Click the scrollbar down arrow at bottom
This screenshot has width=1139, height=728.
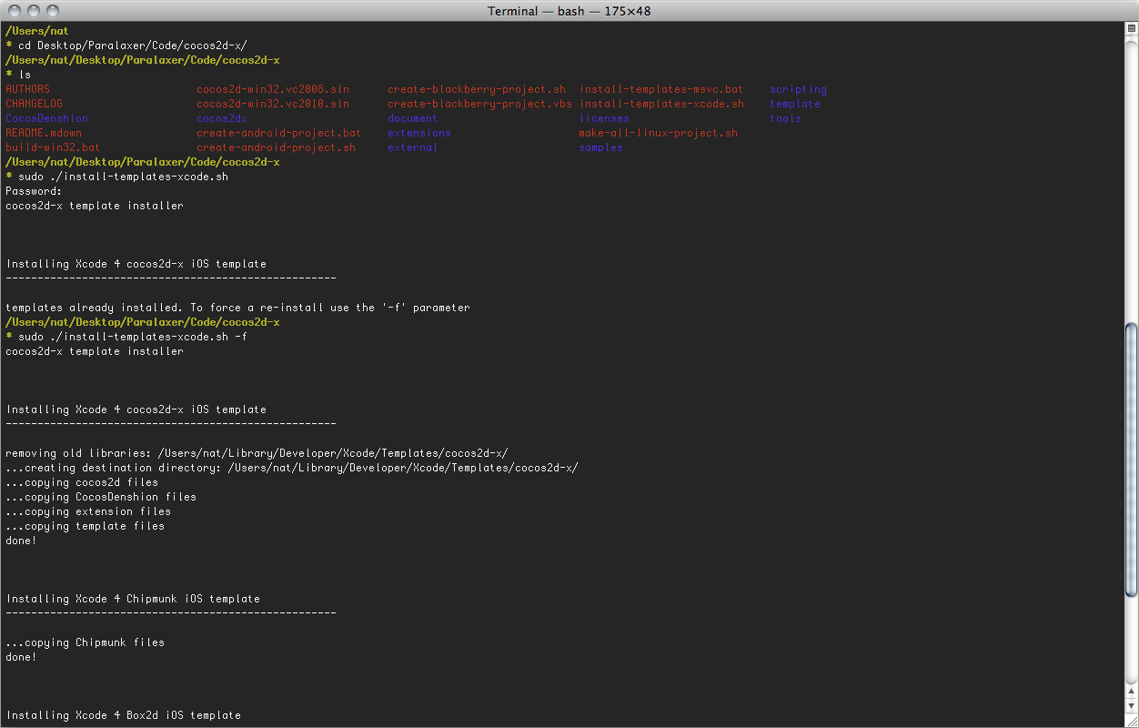point(1131,705)
